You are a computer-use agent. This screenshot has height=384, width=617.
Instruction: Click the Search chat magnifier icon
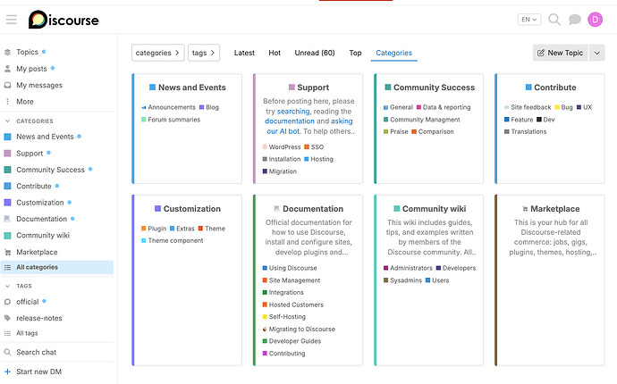coord(7,352)
